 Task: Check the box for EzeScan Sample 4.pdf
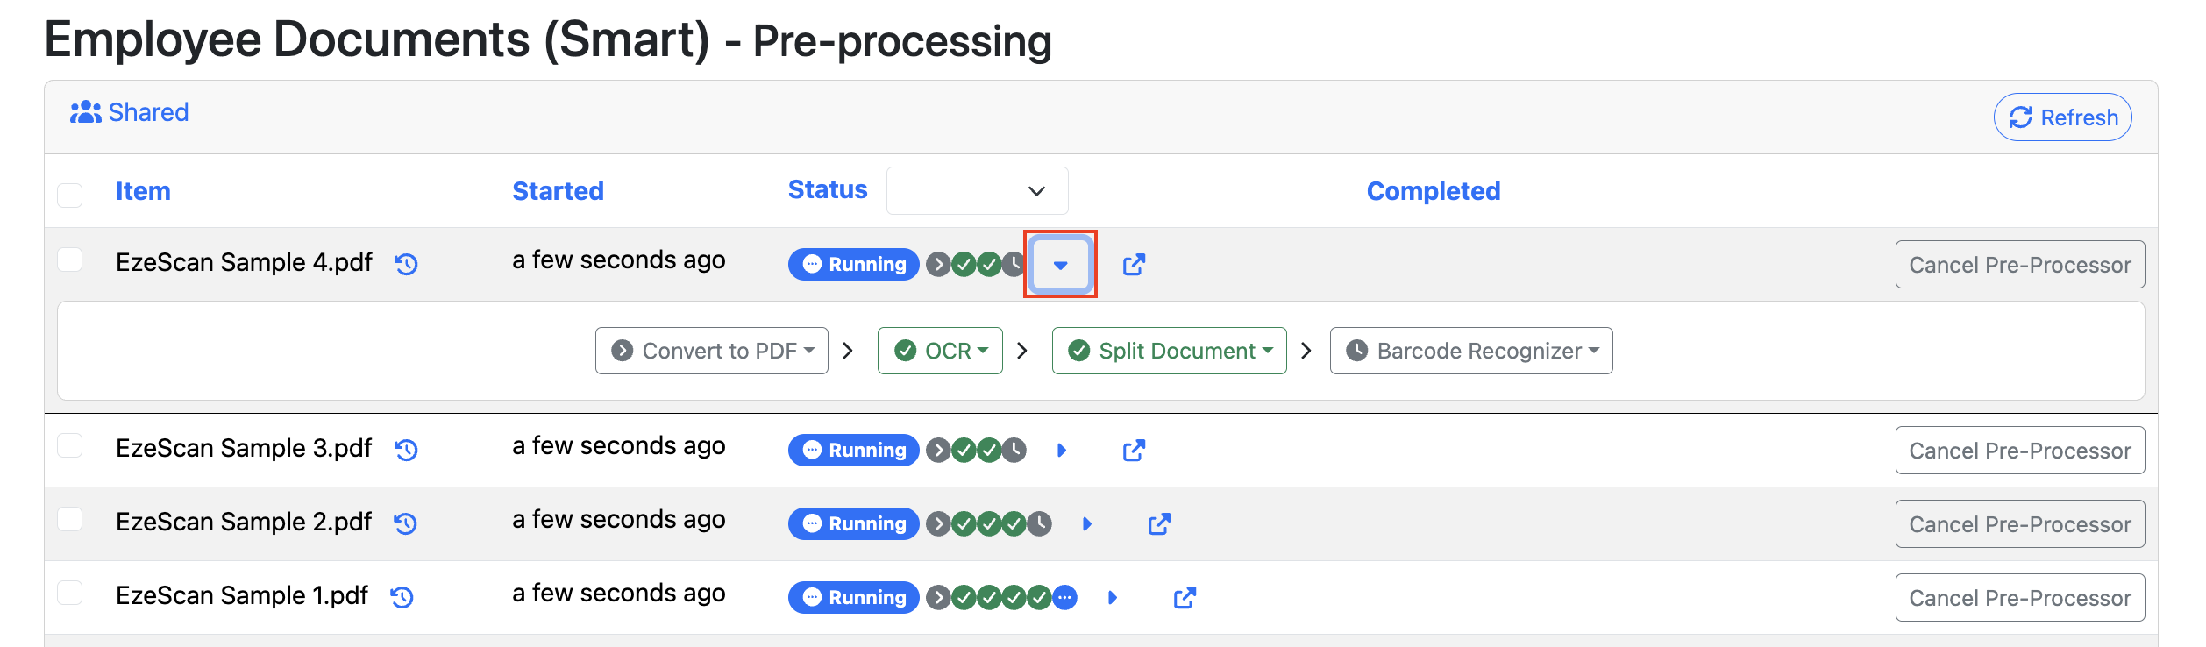69,260
